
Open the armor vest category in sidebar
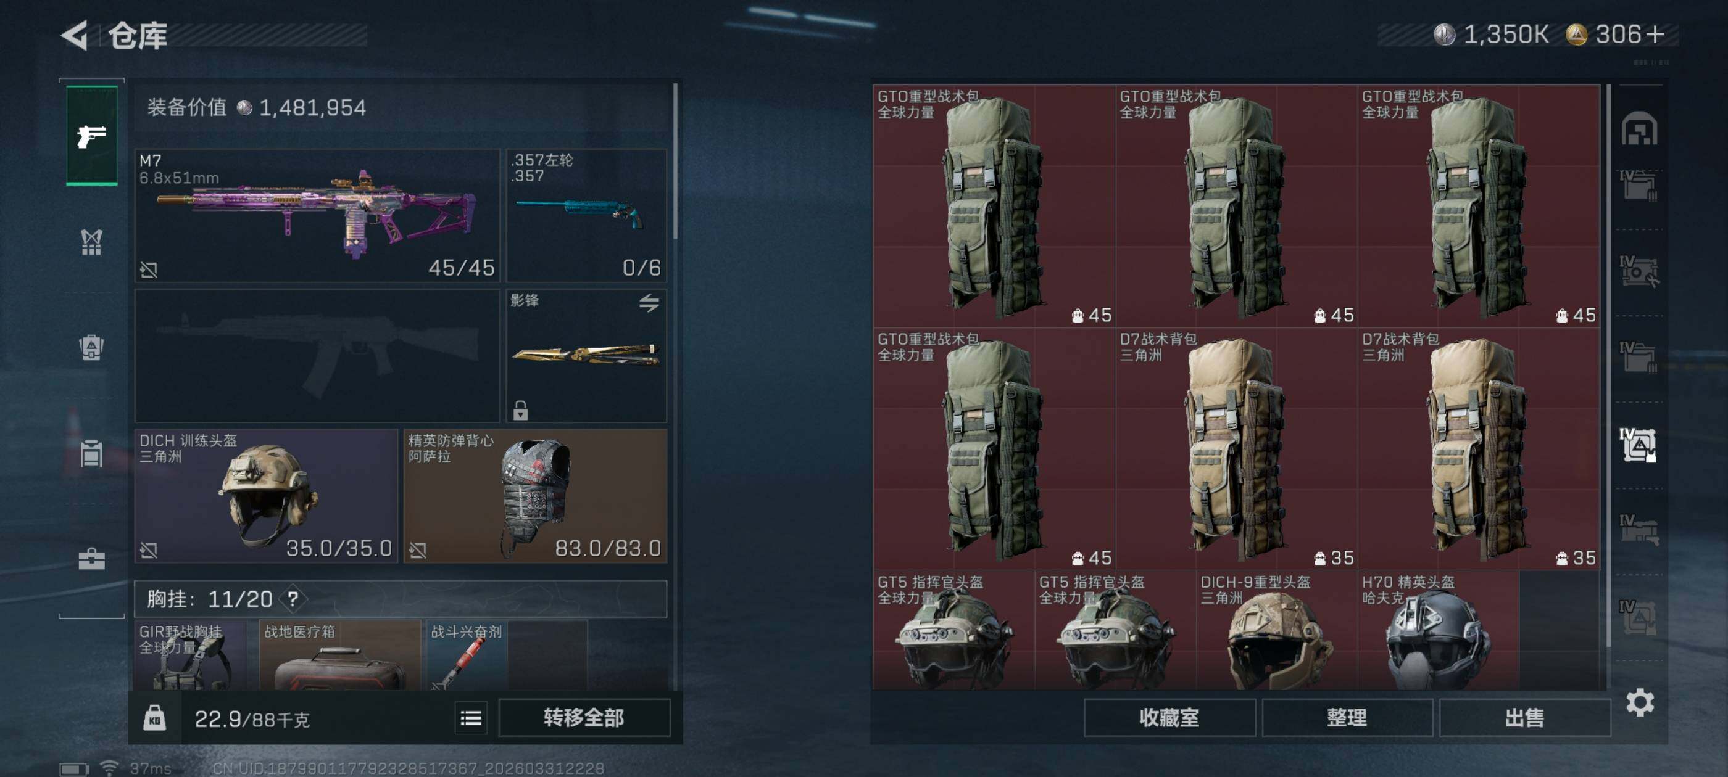click(92, 242)
